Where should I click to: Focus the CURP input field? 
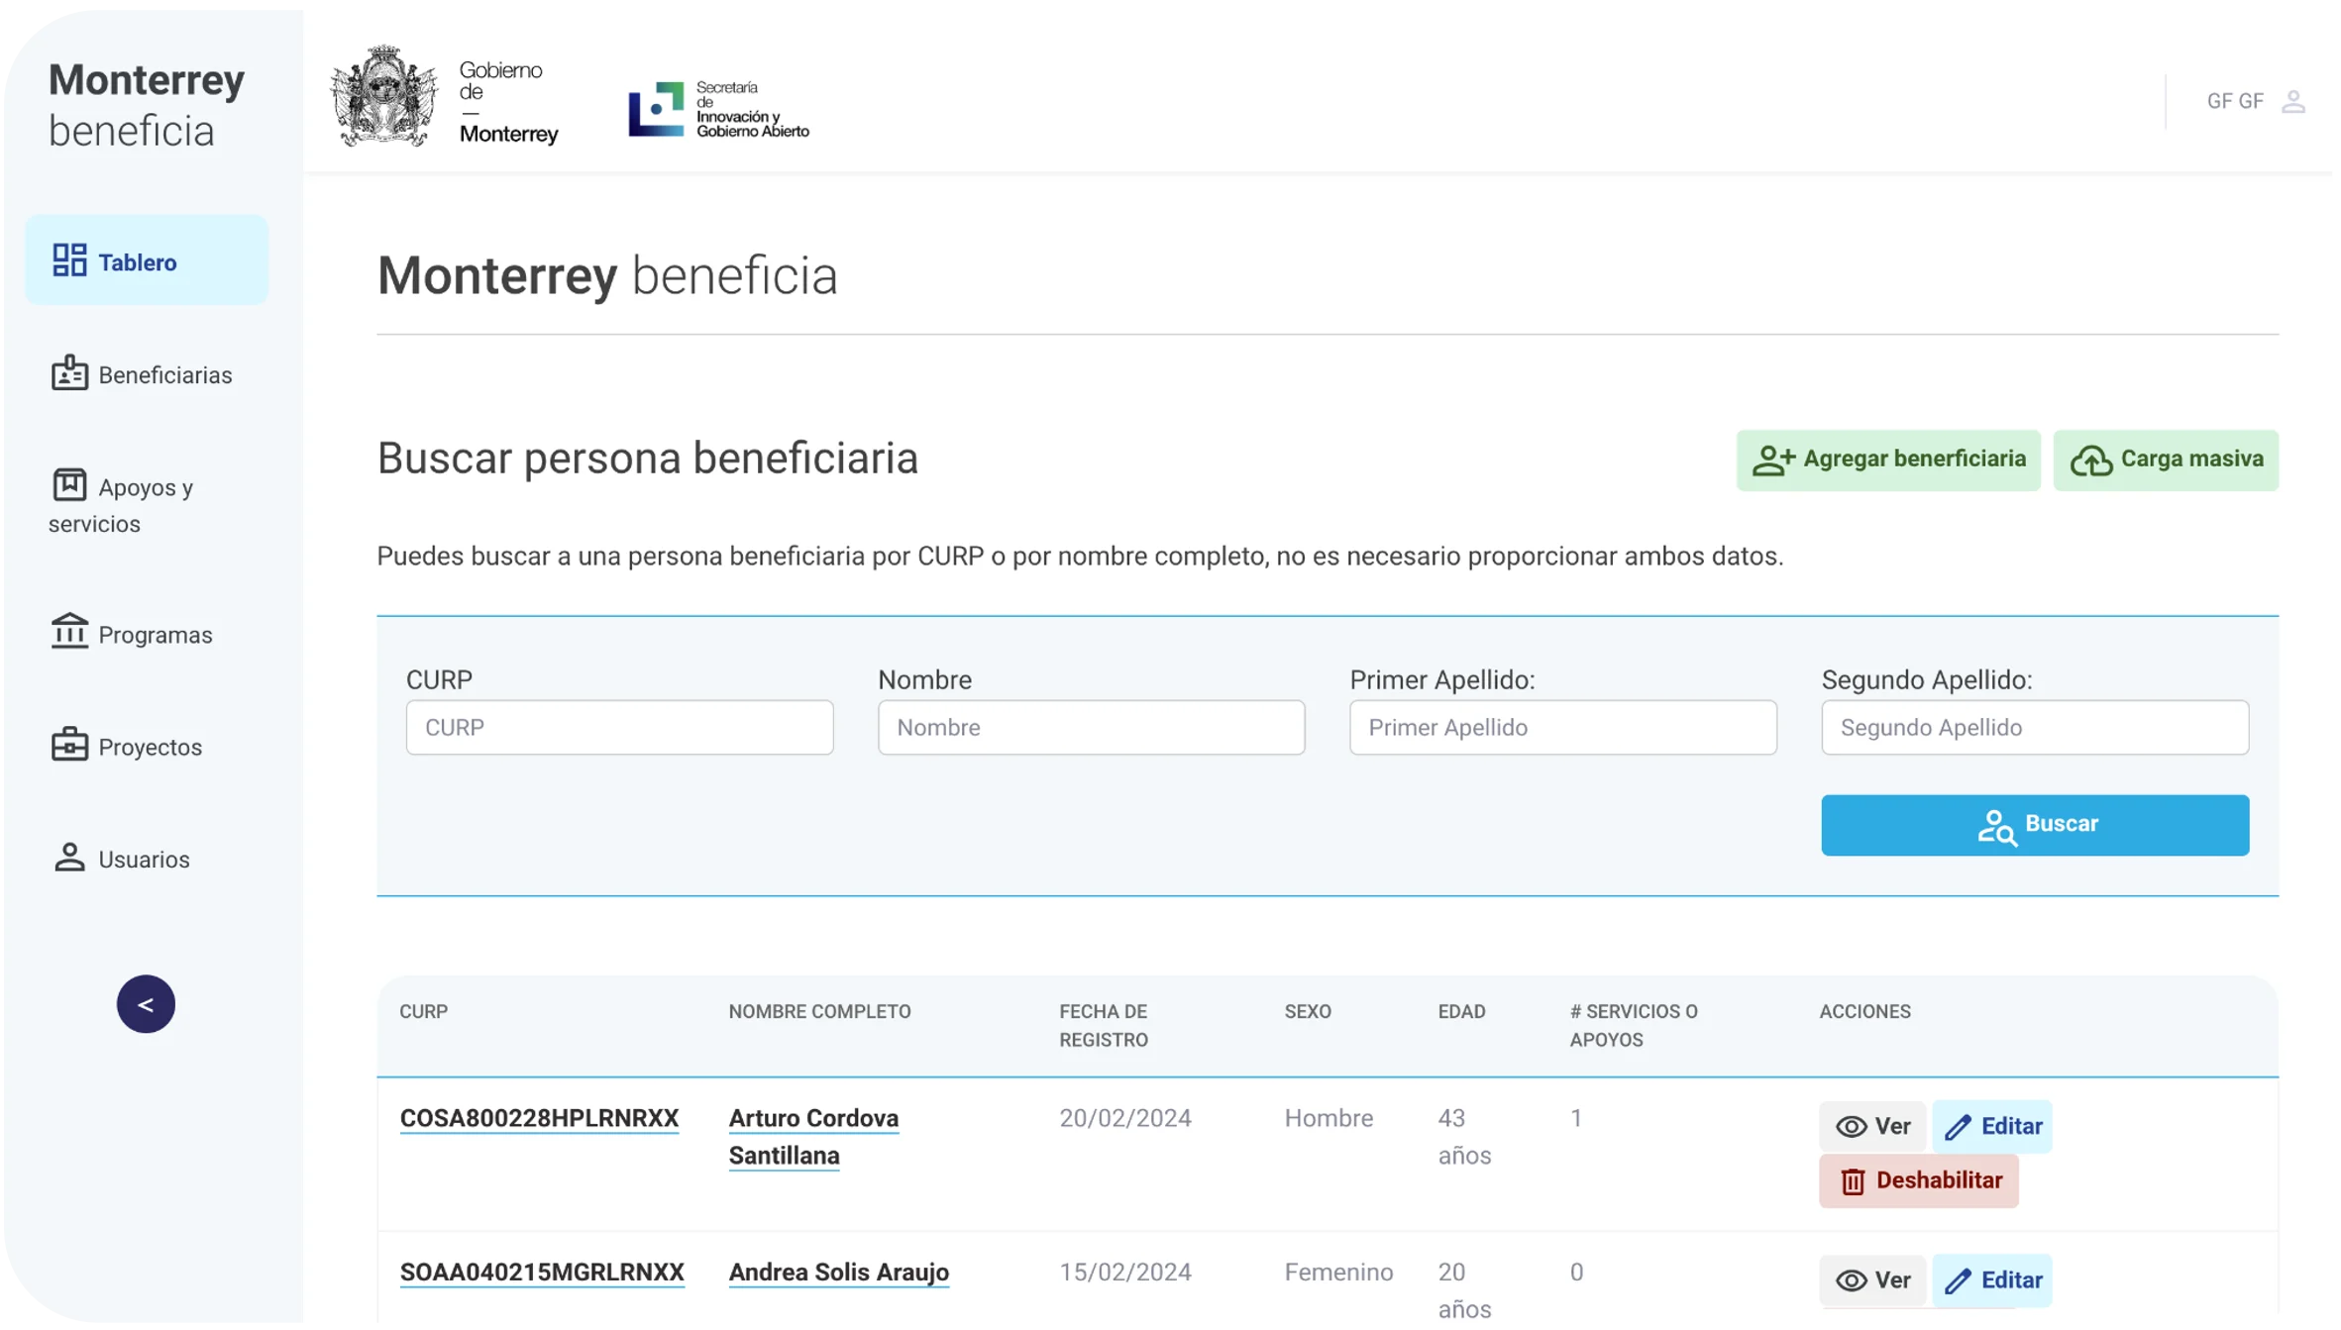(x=620, y=728)
